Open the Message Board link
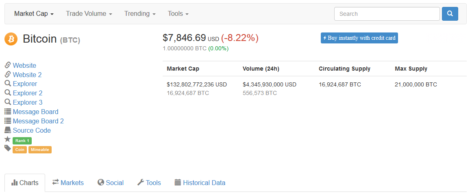The image size is (470, 196). coord(36,112)
